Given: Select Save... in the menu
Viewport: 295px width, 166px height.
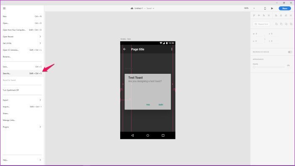Looking at the screenshot, I should tap(22, 67).
